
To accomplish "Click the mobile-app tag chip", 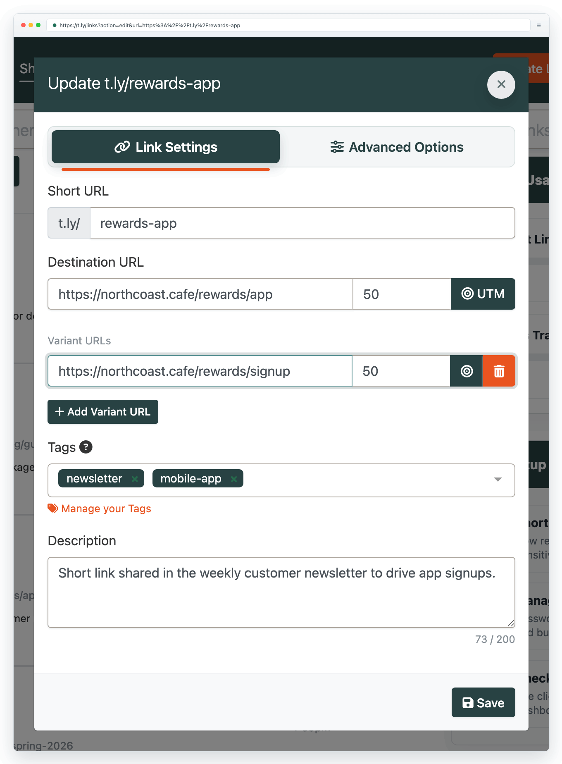I will (x=198, y=478).
